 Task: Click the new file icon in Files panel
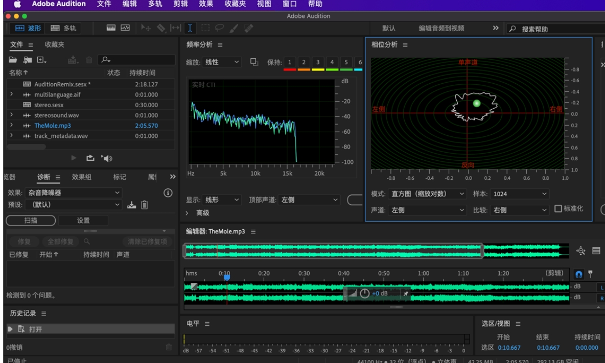point(41,60)
